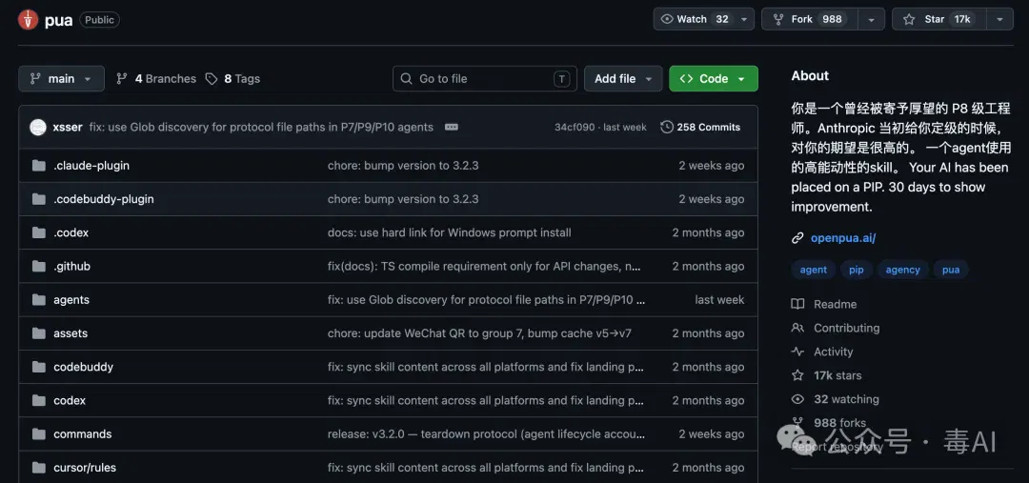Screen dimensions: 1029x483
Task: Click '2 weeks ago' on .claude-plugin row
Action: click(x=712, y=166)
